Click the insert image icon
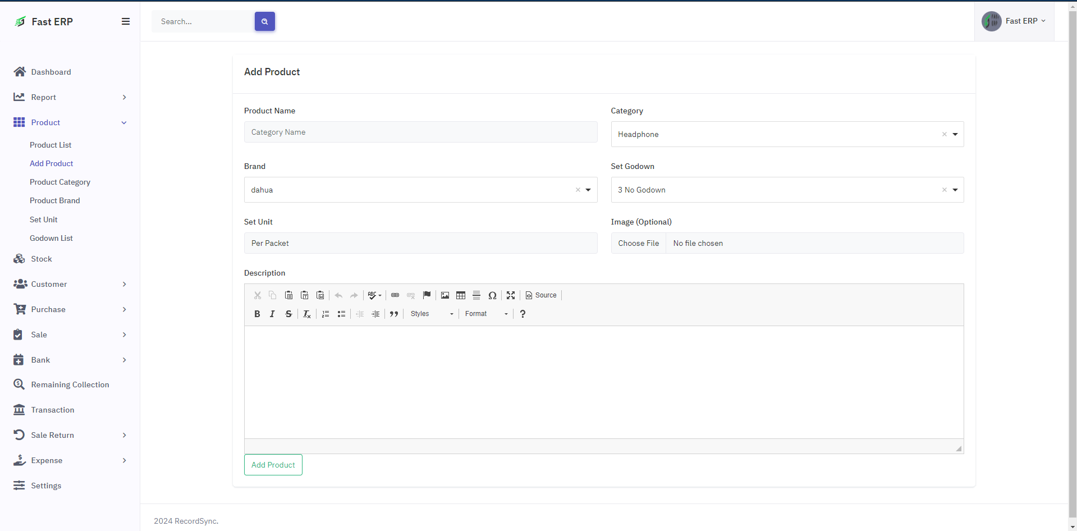Image resolution: width=1077 pixels, height=531 pixels. tap(445, 295)
